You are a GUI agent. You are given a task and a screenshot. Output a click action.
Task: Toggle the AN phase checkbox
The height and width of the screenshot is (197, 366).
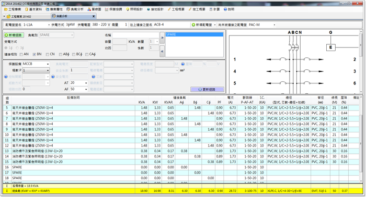pos(21,54)
